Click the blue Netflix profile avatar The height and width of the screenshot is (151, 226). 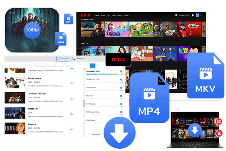[197, 15]
